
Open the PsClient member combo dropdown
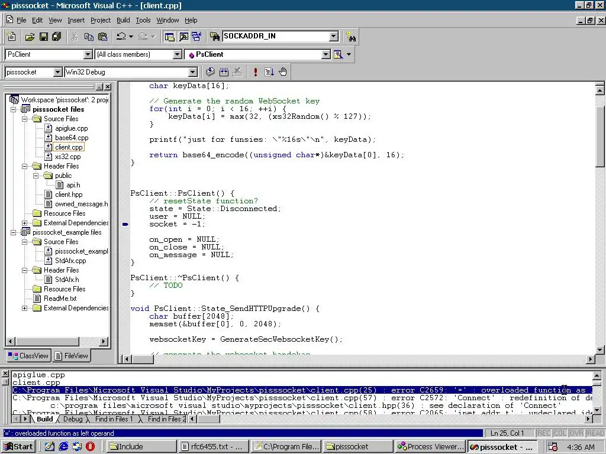pyautogui.click(x=326, y=54)
